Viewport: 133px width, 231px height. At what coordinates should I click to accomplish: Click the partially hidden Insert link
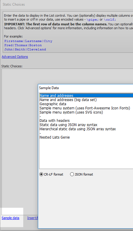click(x=33, y=218)
